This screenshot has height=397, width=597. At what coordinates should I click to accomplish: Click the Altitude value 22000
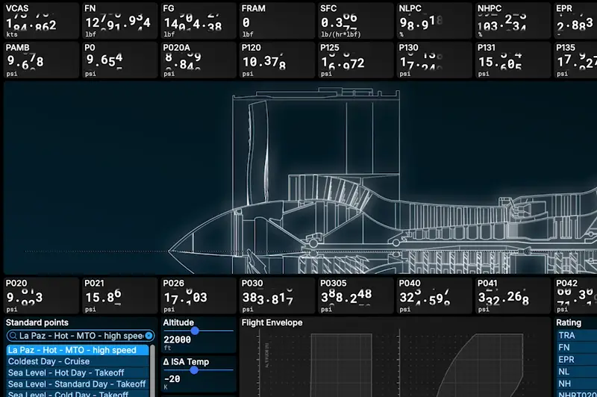click(177, 340)
